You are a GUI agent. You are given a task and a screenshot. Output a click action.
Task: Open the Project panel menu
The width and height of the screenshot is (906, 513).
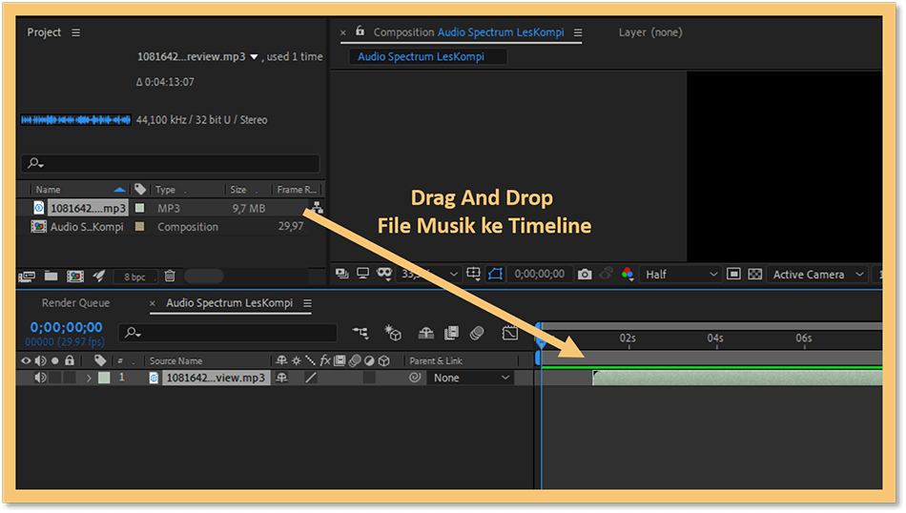tap(75, 32)
